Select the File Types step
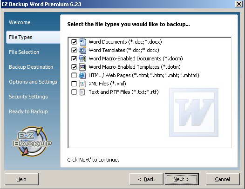This screenshot has width=245, height=189. tap(33, 37)
